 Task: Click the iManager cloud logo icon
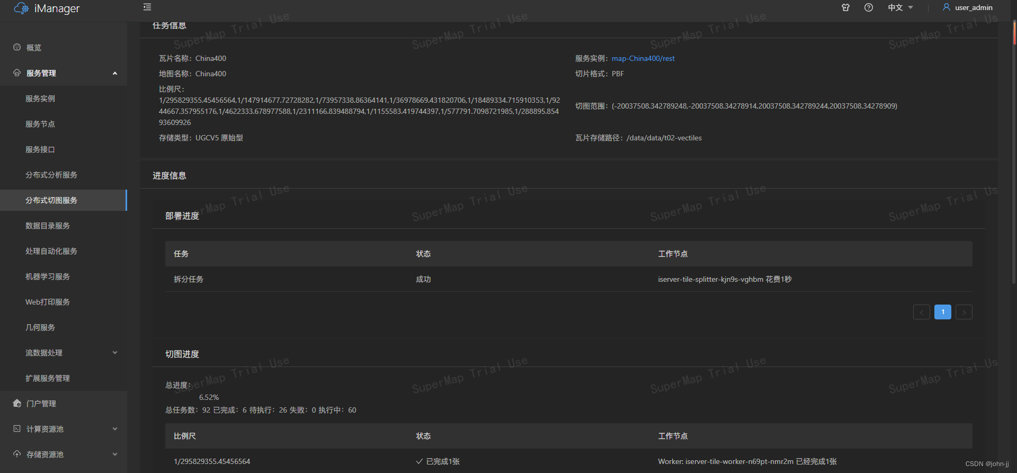click(x=21, y=8)
